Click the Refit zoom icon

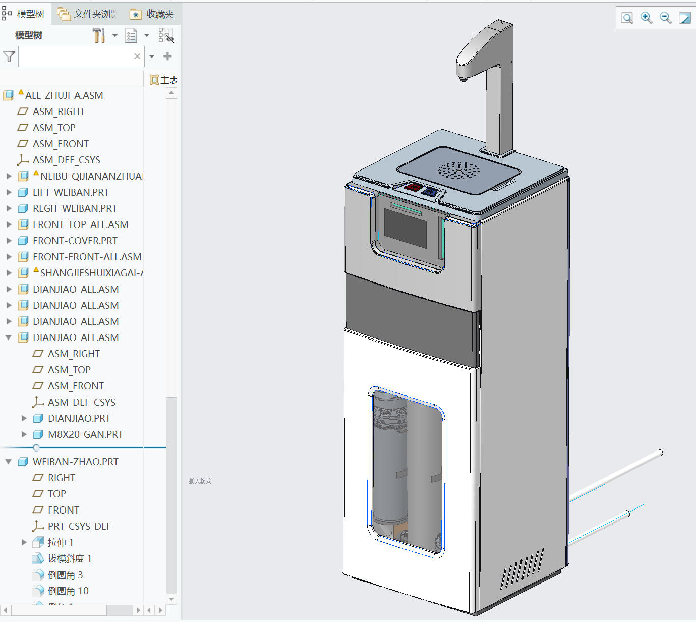pos(627,18)
